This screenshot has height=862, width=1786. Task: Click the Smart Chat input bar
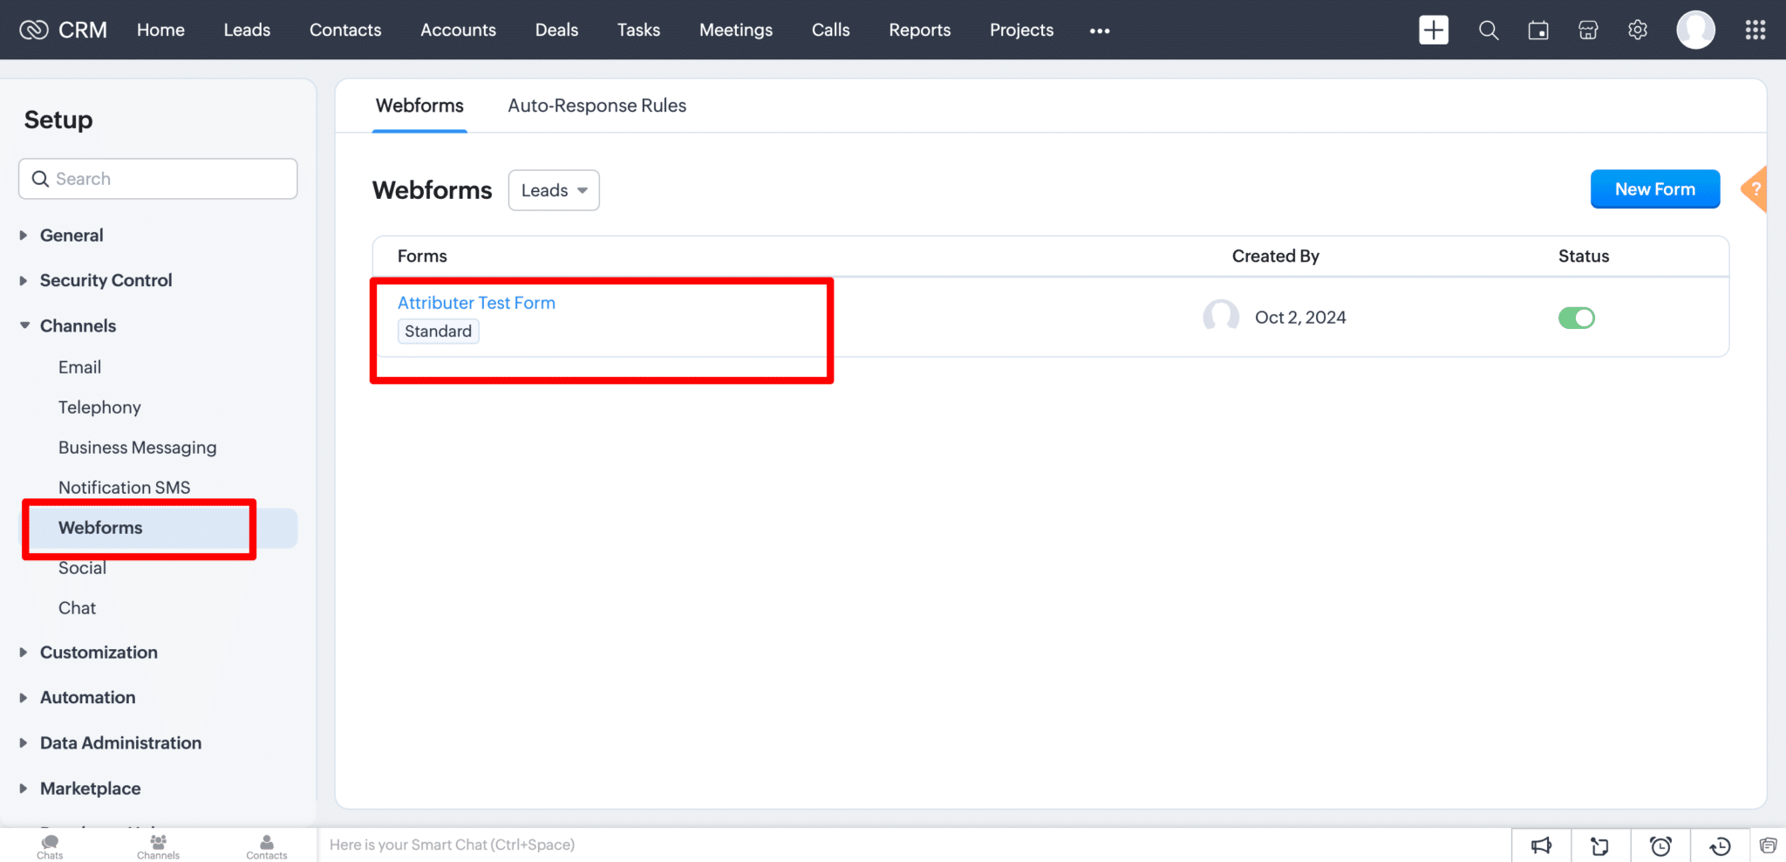(x=914, y=845)
